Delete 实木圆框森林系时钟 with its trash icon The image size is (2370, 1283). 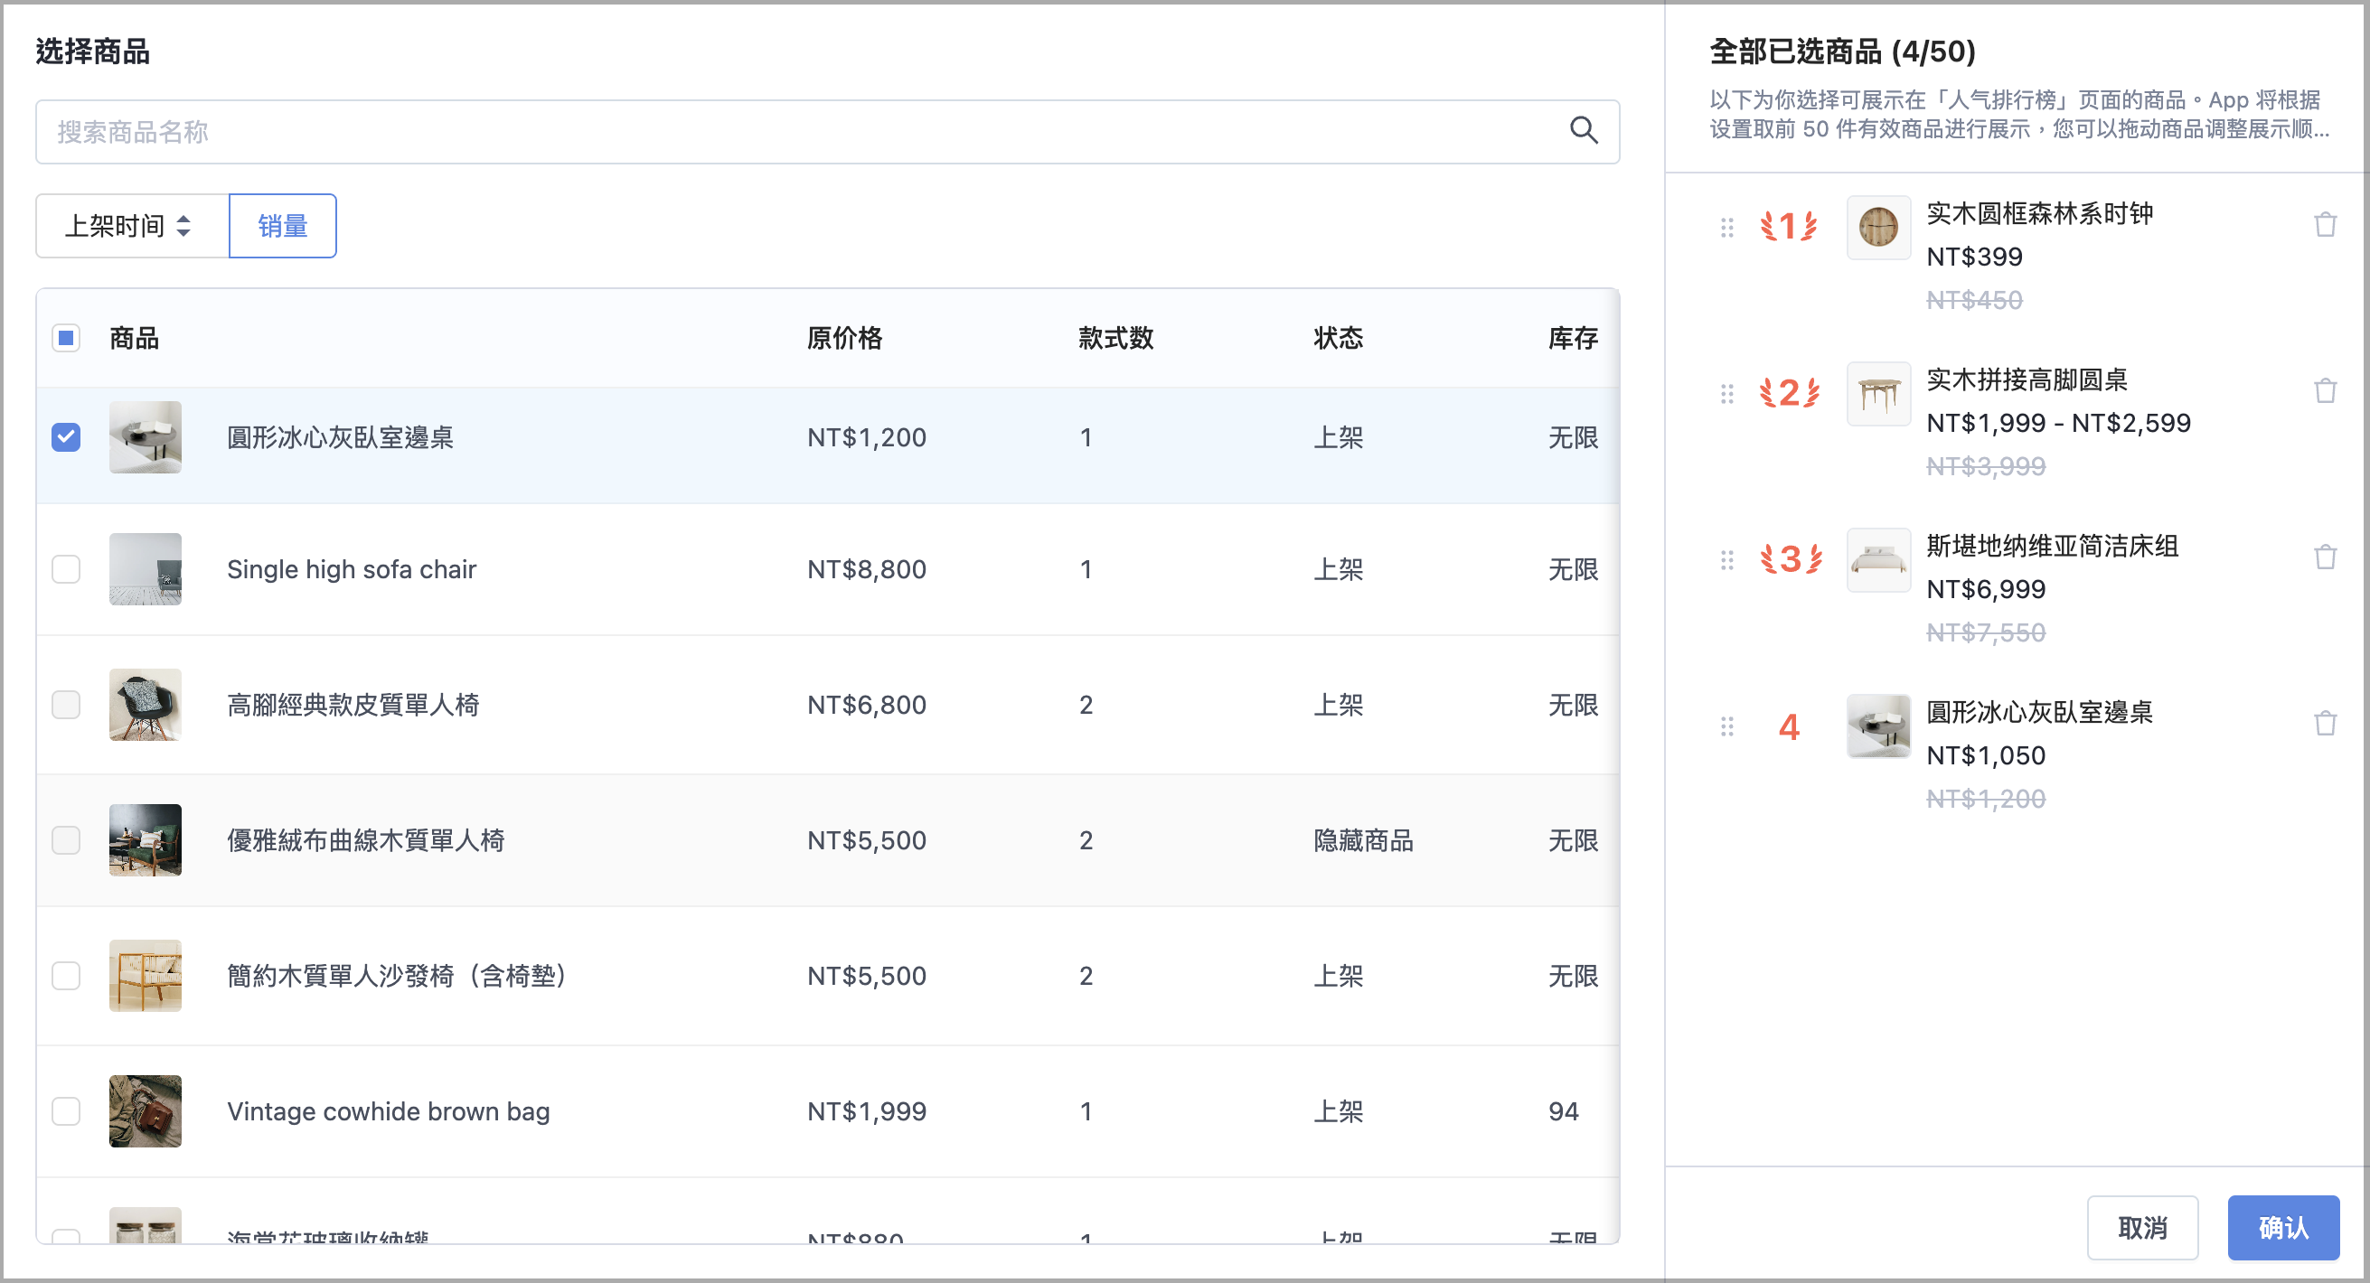(2325, 225)
